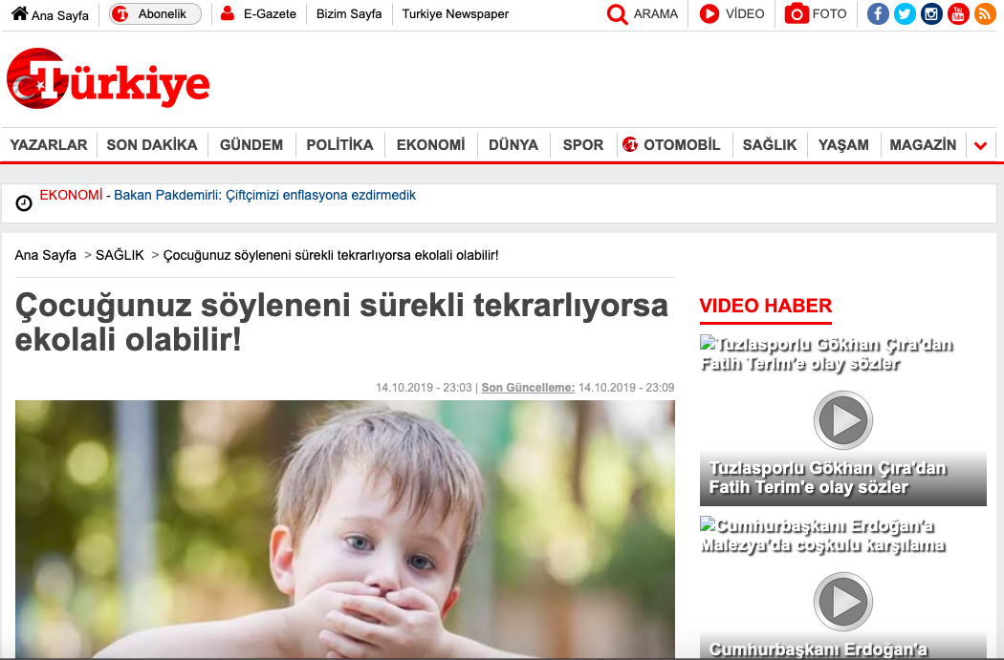Open the FOTO camera icon
Image resolution: width=1004 pixels, height=660 pixels.
click(797, 13)
